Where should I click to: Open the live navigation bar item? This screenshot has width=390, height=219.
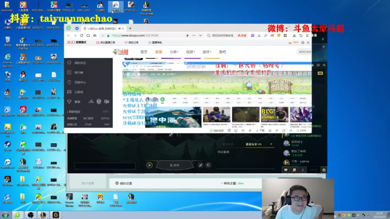(155, 42)
